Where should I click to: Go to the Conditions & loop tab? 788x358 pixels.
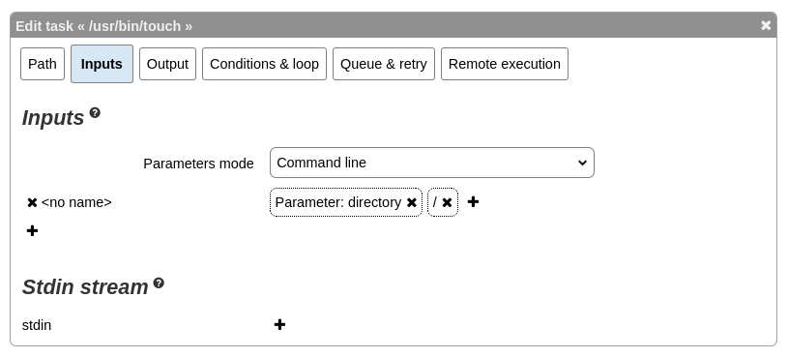[264, 64]
